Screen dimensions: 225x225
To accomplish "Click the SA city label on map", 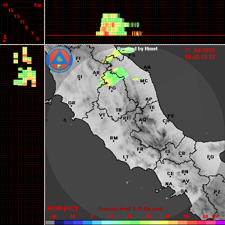I will tap(184, 191).
